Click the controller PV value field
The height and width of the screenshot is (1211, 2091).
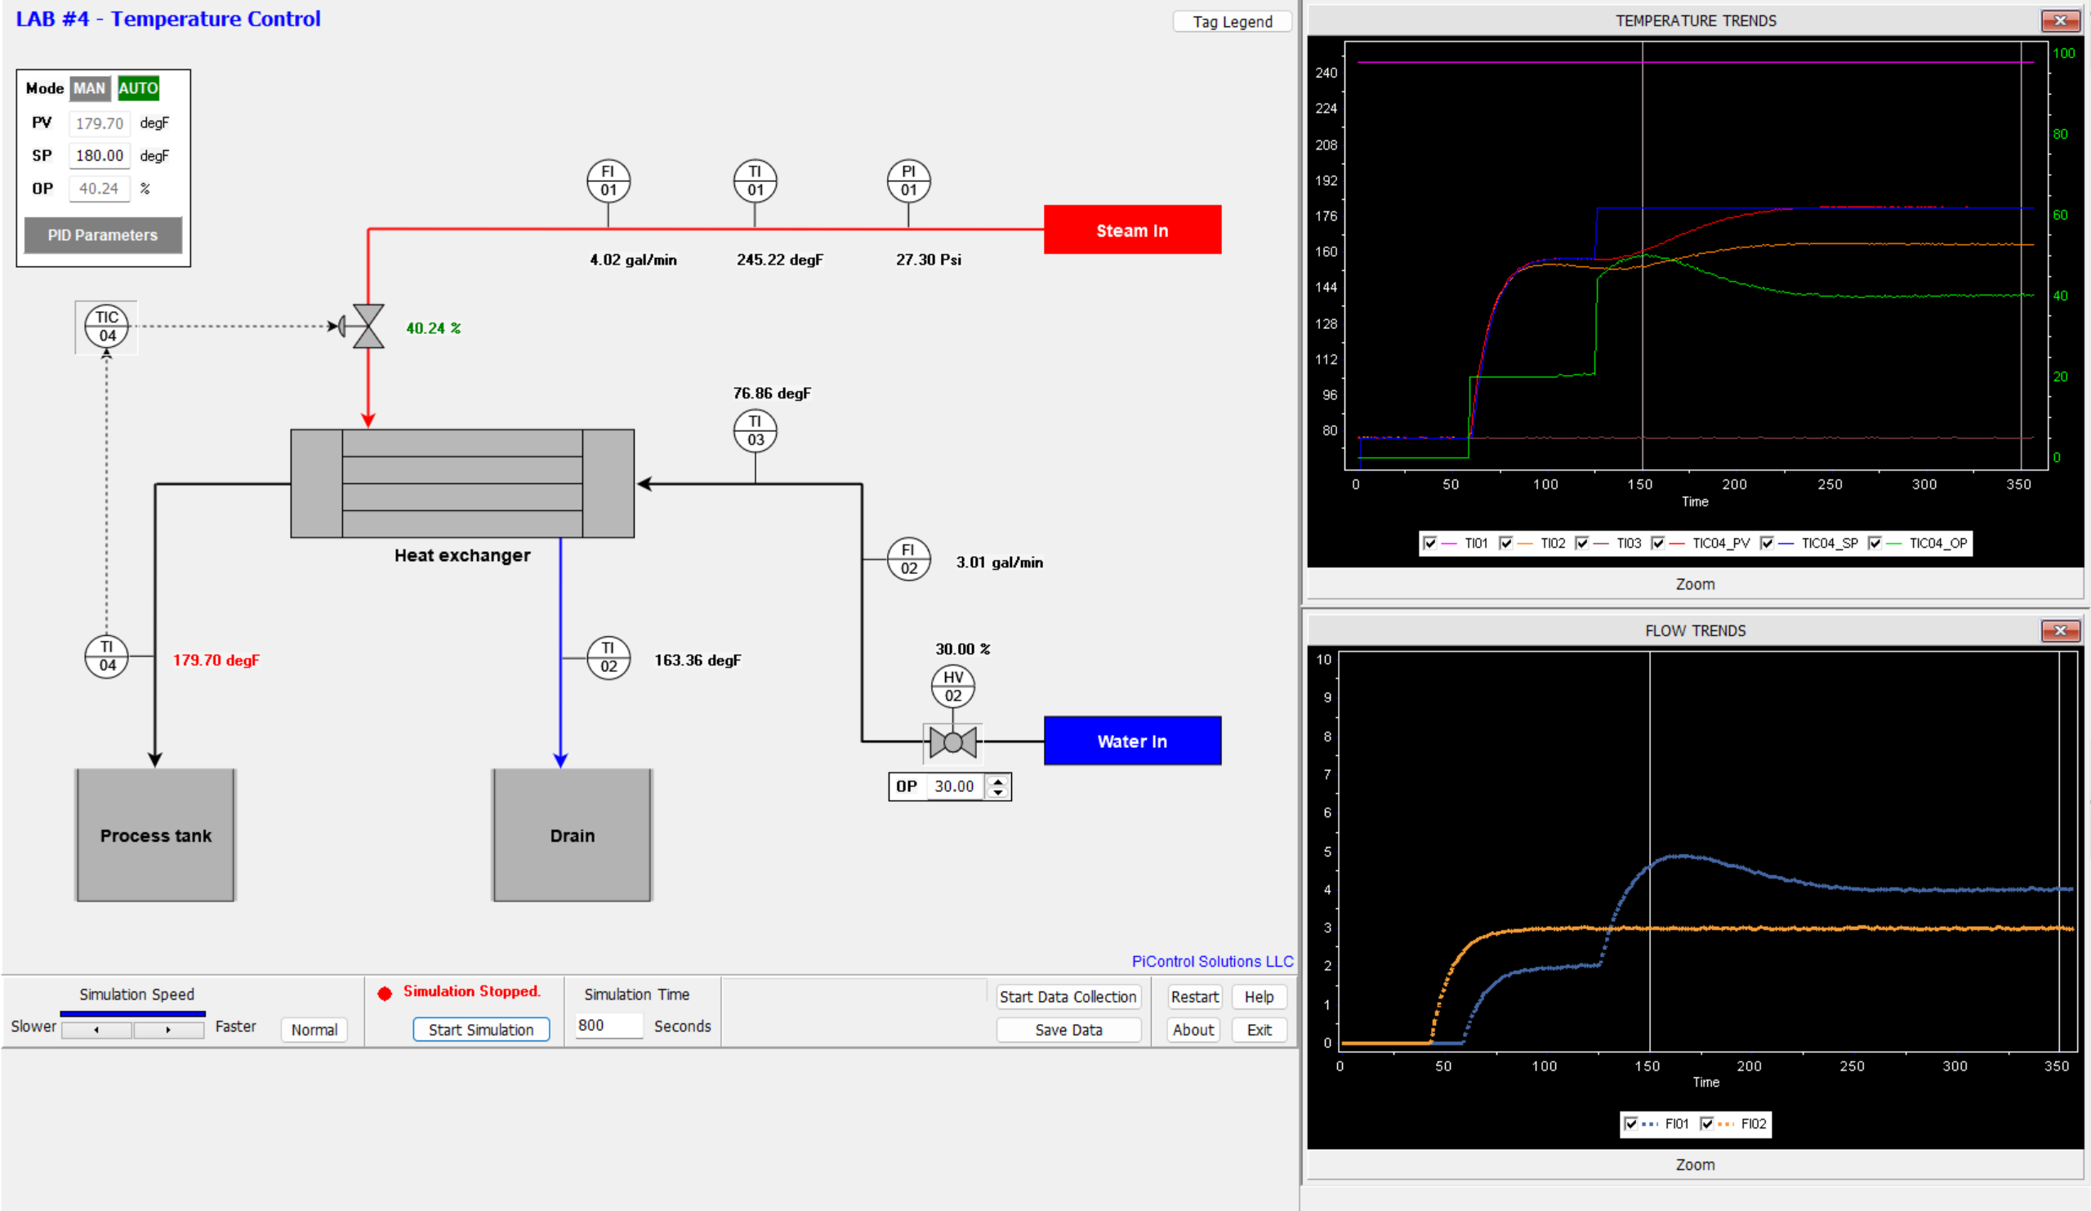click(x=100, y=122)
